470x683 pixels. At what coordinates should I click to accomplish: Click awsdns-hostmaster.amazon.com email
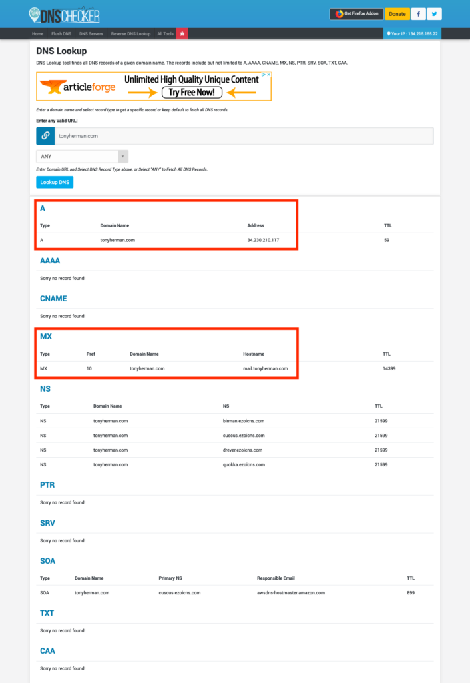click(x=291, y=593)
